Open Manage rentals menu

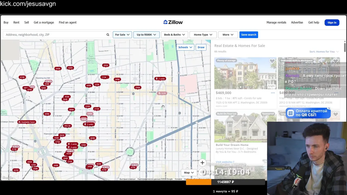point(276,22)
